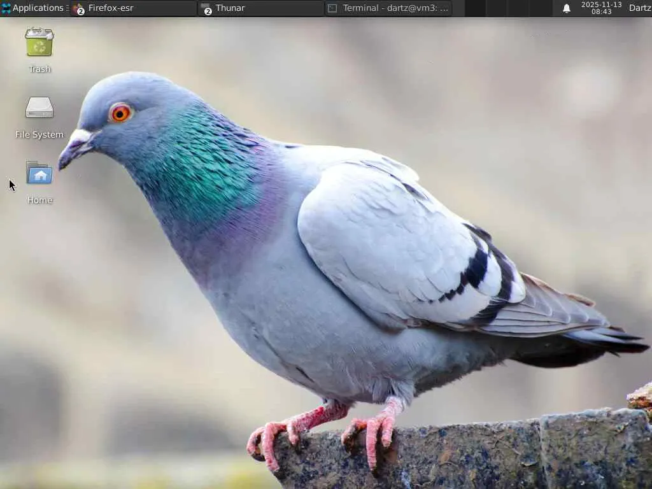The width and height of the screenshot is (652, 489).
Task: Click the Terminal window icon in the panel
Action: coord(332,8)
